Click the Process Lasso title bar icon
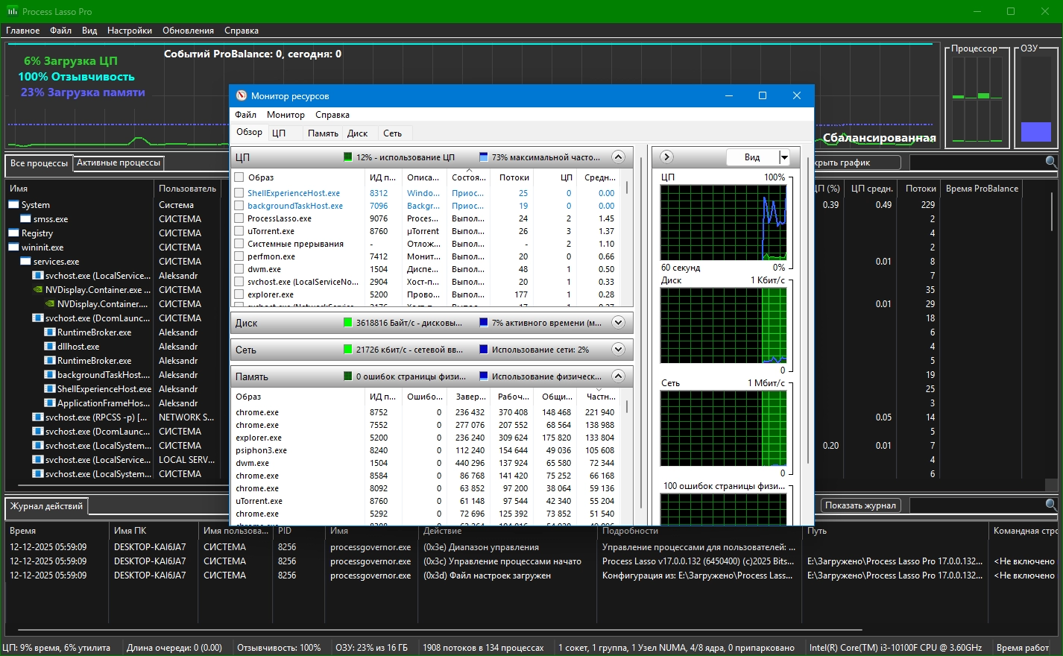The height and width of the screenshot is (656, 1063). pyautogui.click(x=12, y=11)
